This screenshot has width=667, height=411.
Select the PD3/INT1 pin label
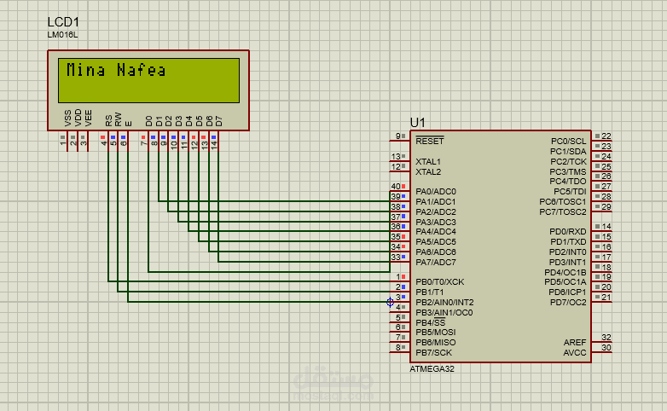(567, 262)
